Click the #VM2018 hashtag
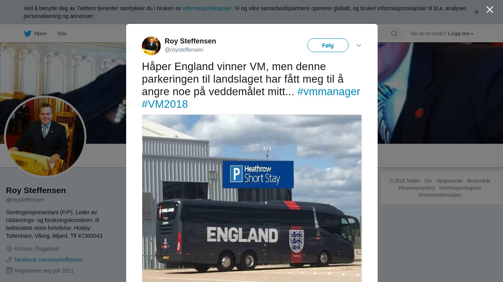Image resolution: width=503 pixels, height=282 pixels. click(165, 104)
